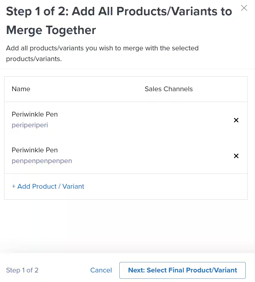
Task: Click the Step 1 of 2 label
Action: pyautogui.click(x=22, y=270)
